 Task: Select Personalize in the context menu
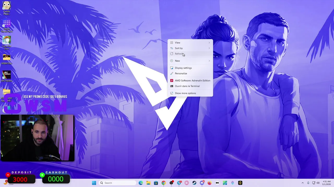[190, 73]
